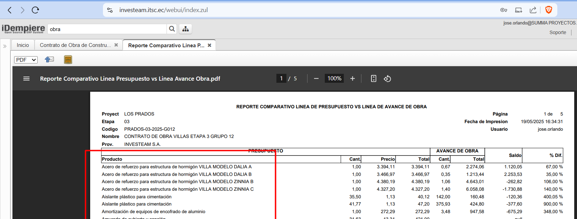The width and height of the screenshot is (577, 219).
Task: Click the fit to page icon
Action: coord(373,79)
